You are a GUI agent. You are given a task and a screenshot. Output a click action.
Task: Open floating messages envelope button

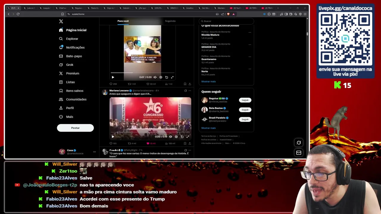click(299, 153)
